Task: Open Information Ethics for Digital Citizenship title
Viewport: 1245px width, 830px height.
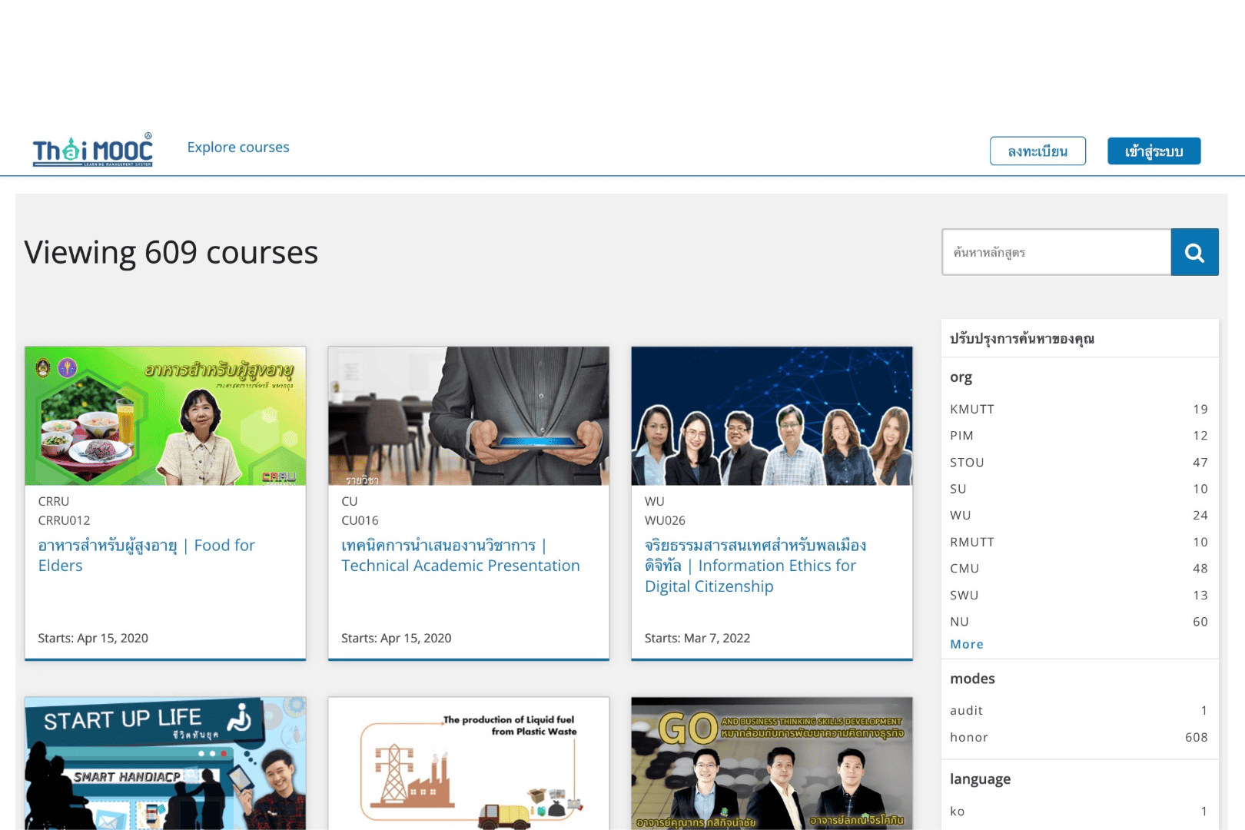Action: pos(755,566)
